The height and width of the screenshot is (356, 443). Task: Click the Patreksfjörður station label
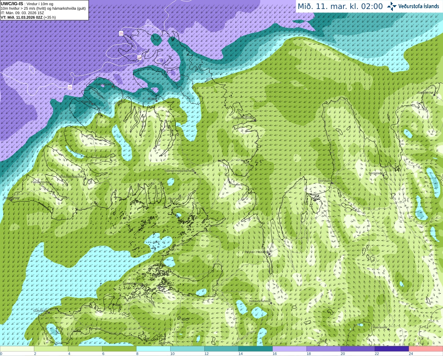coord(40,182)
